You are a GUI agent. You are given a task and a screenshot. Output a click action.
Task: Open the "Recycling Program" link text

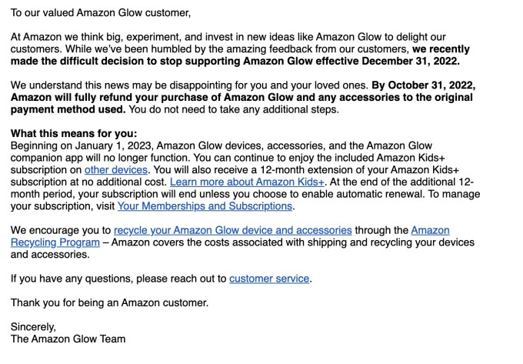point(55,242)
